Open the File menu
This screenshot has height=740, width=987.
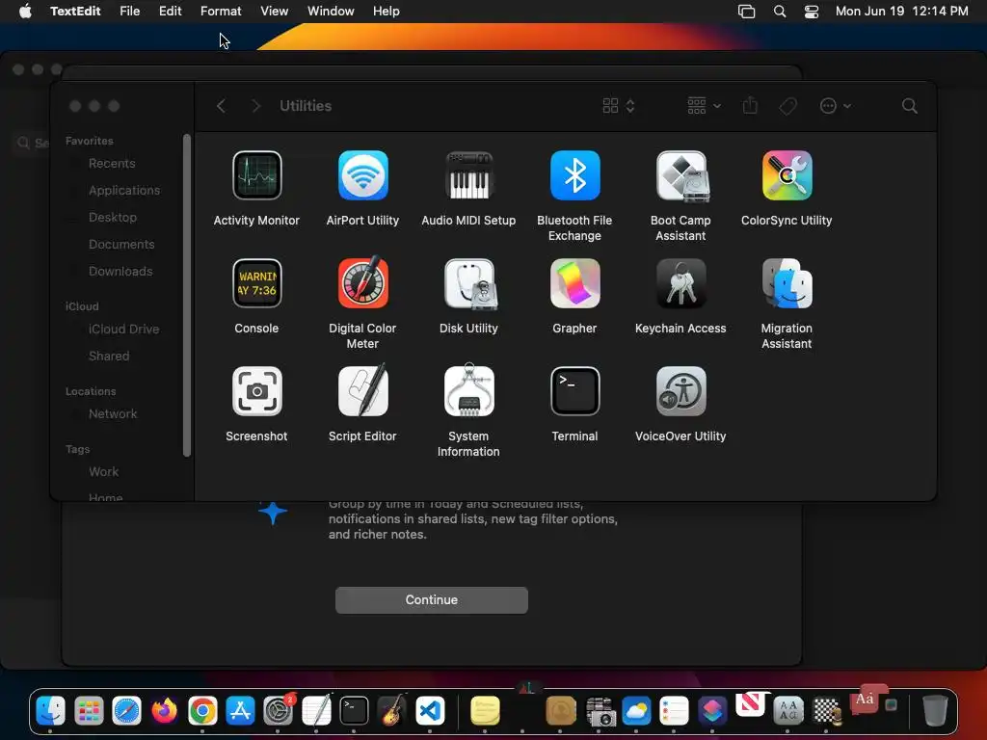130,12
